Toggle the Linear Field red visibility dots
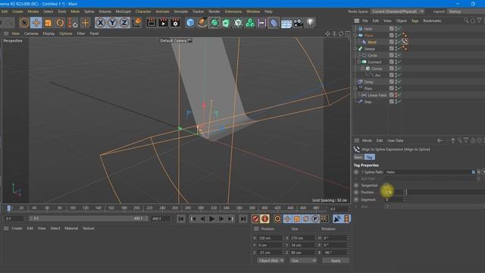Image resolution: width=485 pixels, height=273 pixels. tap(396, 95)
